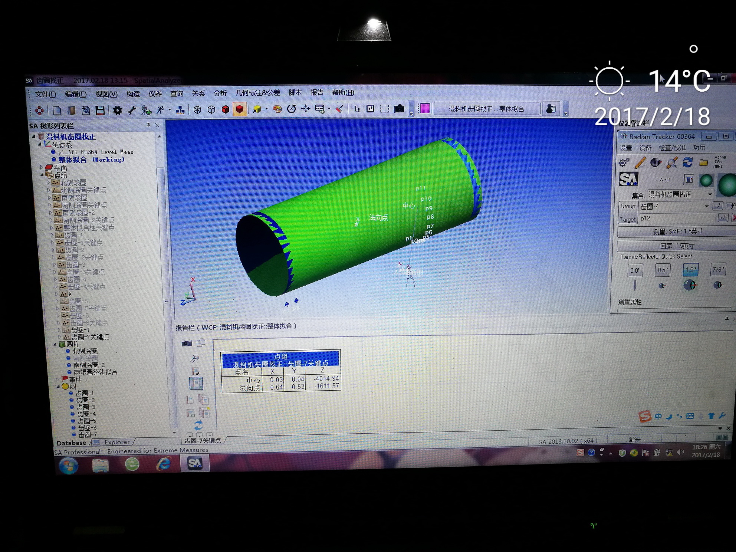
Task: Expand the 平面 tree node
Action: (42, 167)
